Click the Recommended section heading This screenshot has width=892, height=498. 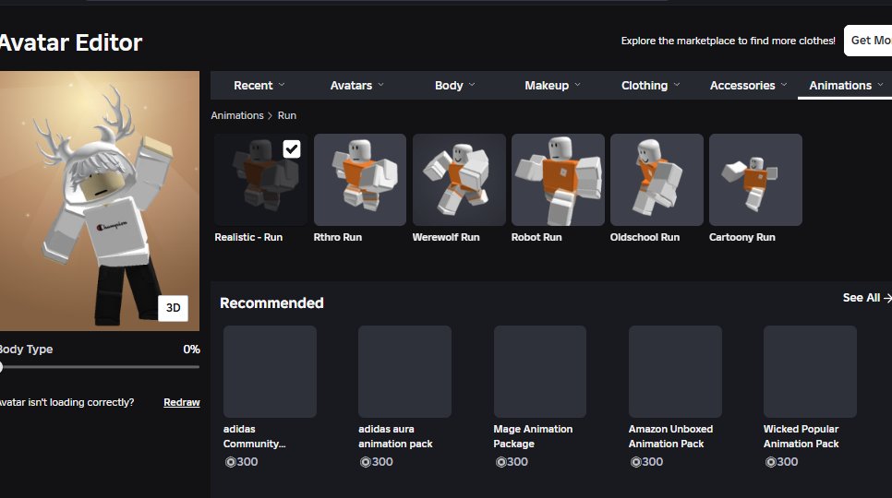pos(271,303)
